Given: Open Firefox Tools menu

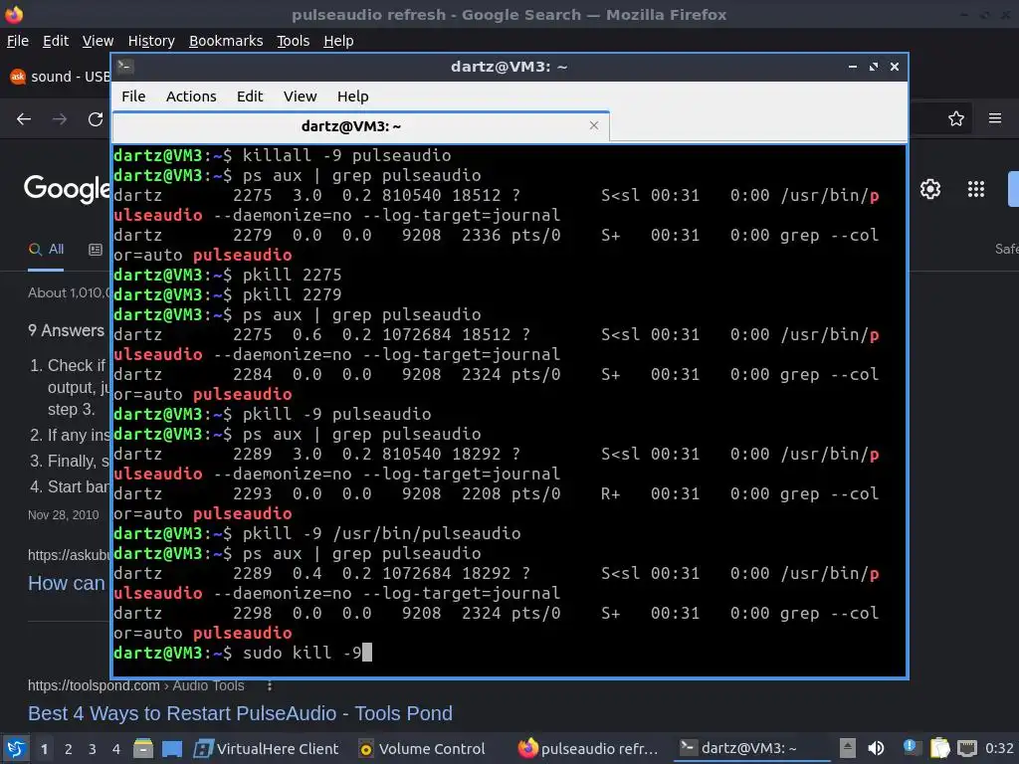Looking at the screenshot, I should pyautogui.click(x=294, y=41).
